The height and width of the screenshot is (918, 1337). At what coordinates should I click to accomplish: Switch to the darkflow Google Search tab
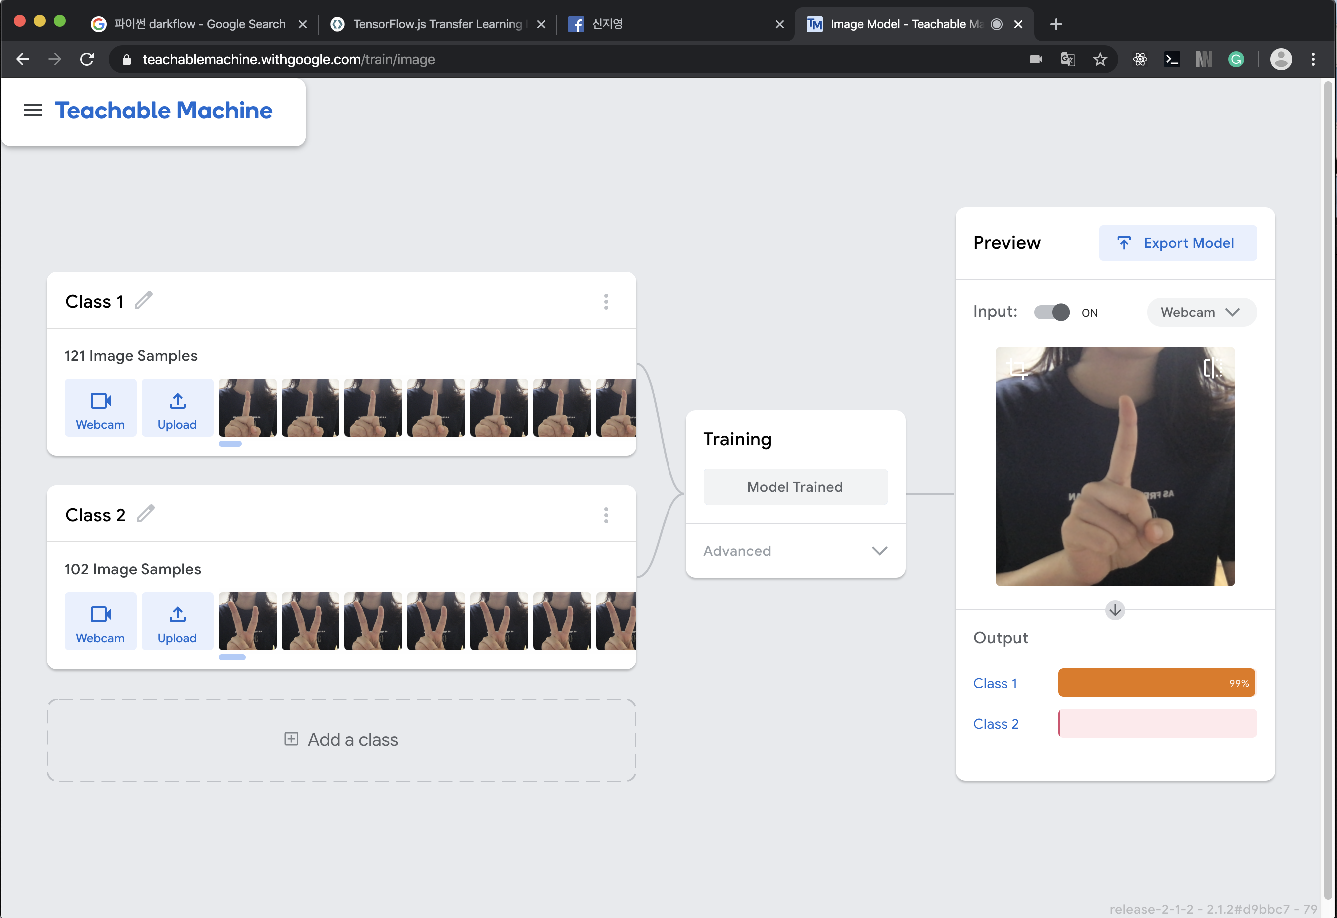pos(199,24)
